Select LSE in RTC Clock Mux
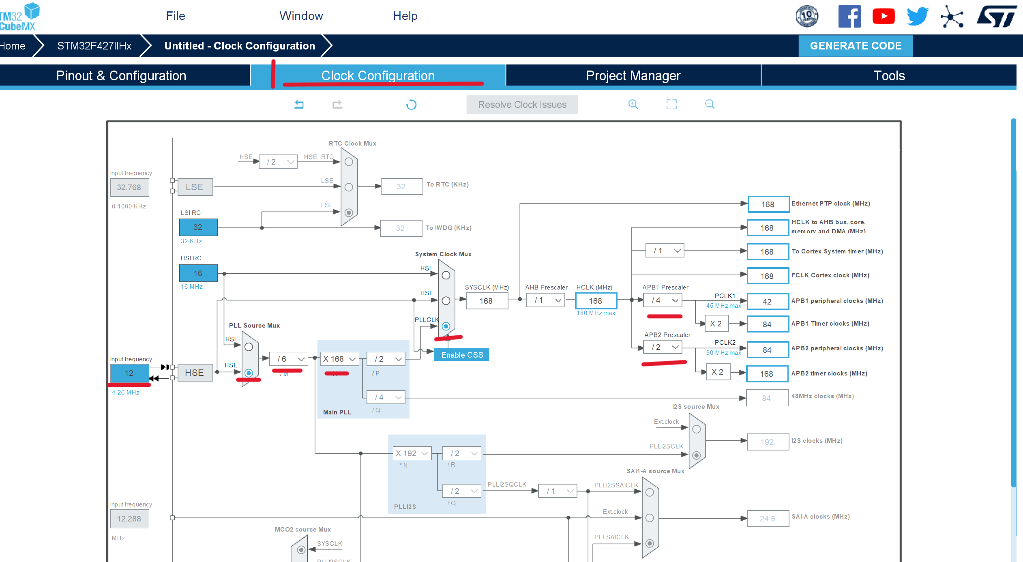1023x562 pixels. click(349, 187)
